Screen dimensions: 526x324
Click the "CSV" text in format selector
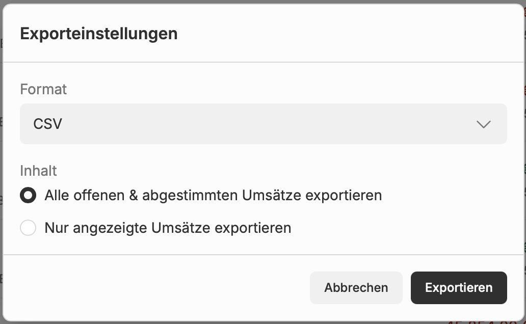(x=47, y=124)
